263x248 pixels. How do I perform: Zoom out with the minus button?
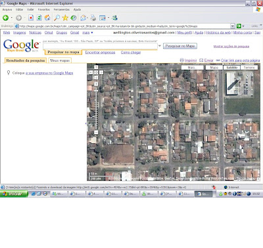tap(96, 132)
